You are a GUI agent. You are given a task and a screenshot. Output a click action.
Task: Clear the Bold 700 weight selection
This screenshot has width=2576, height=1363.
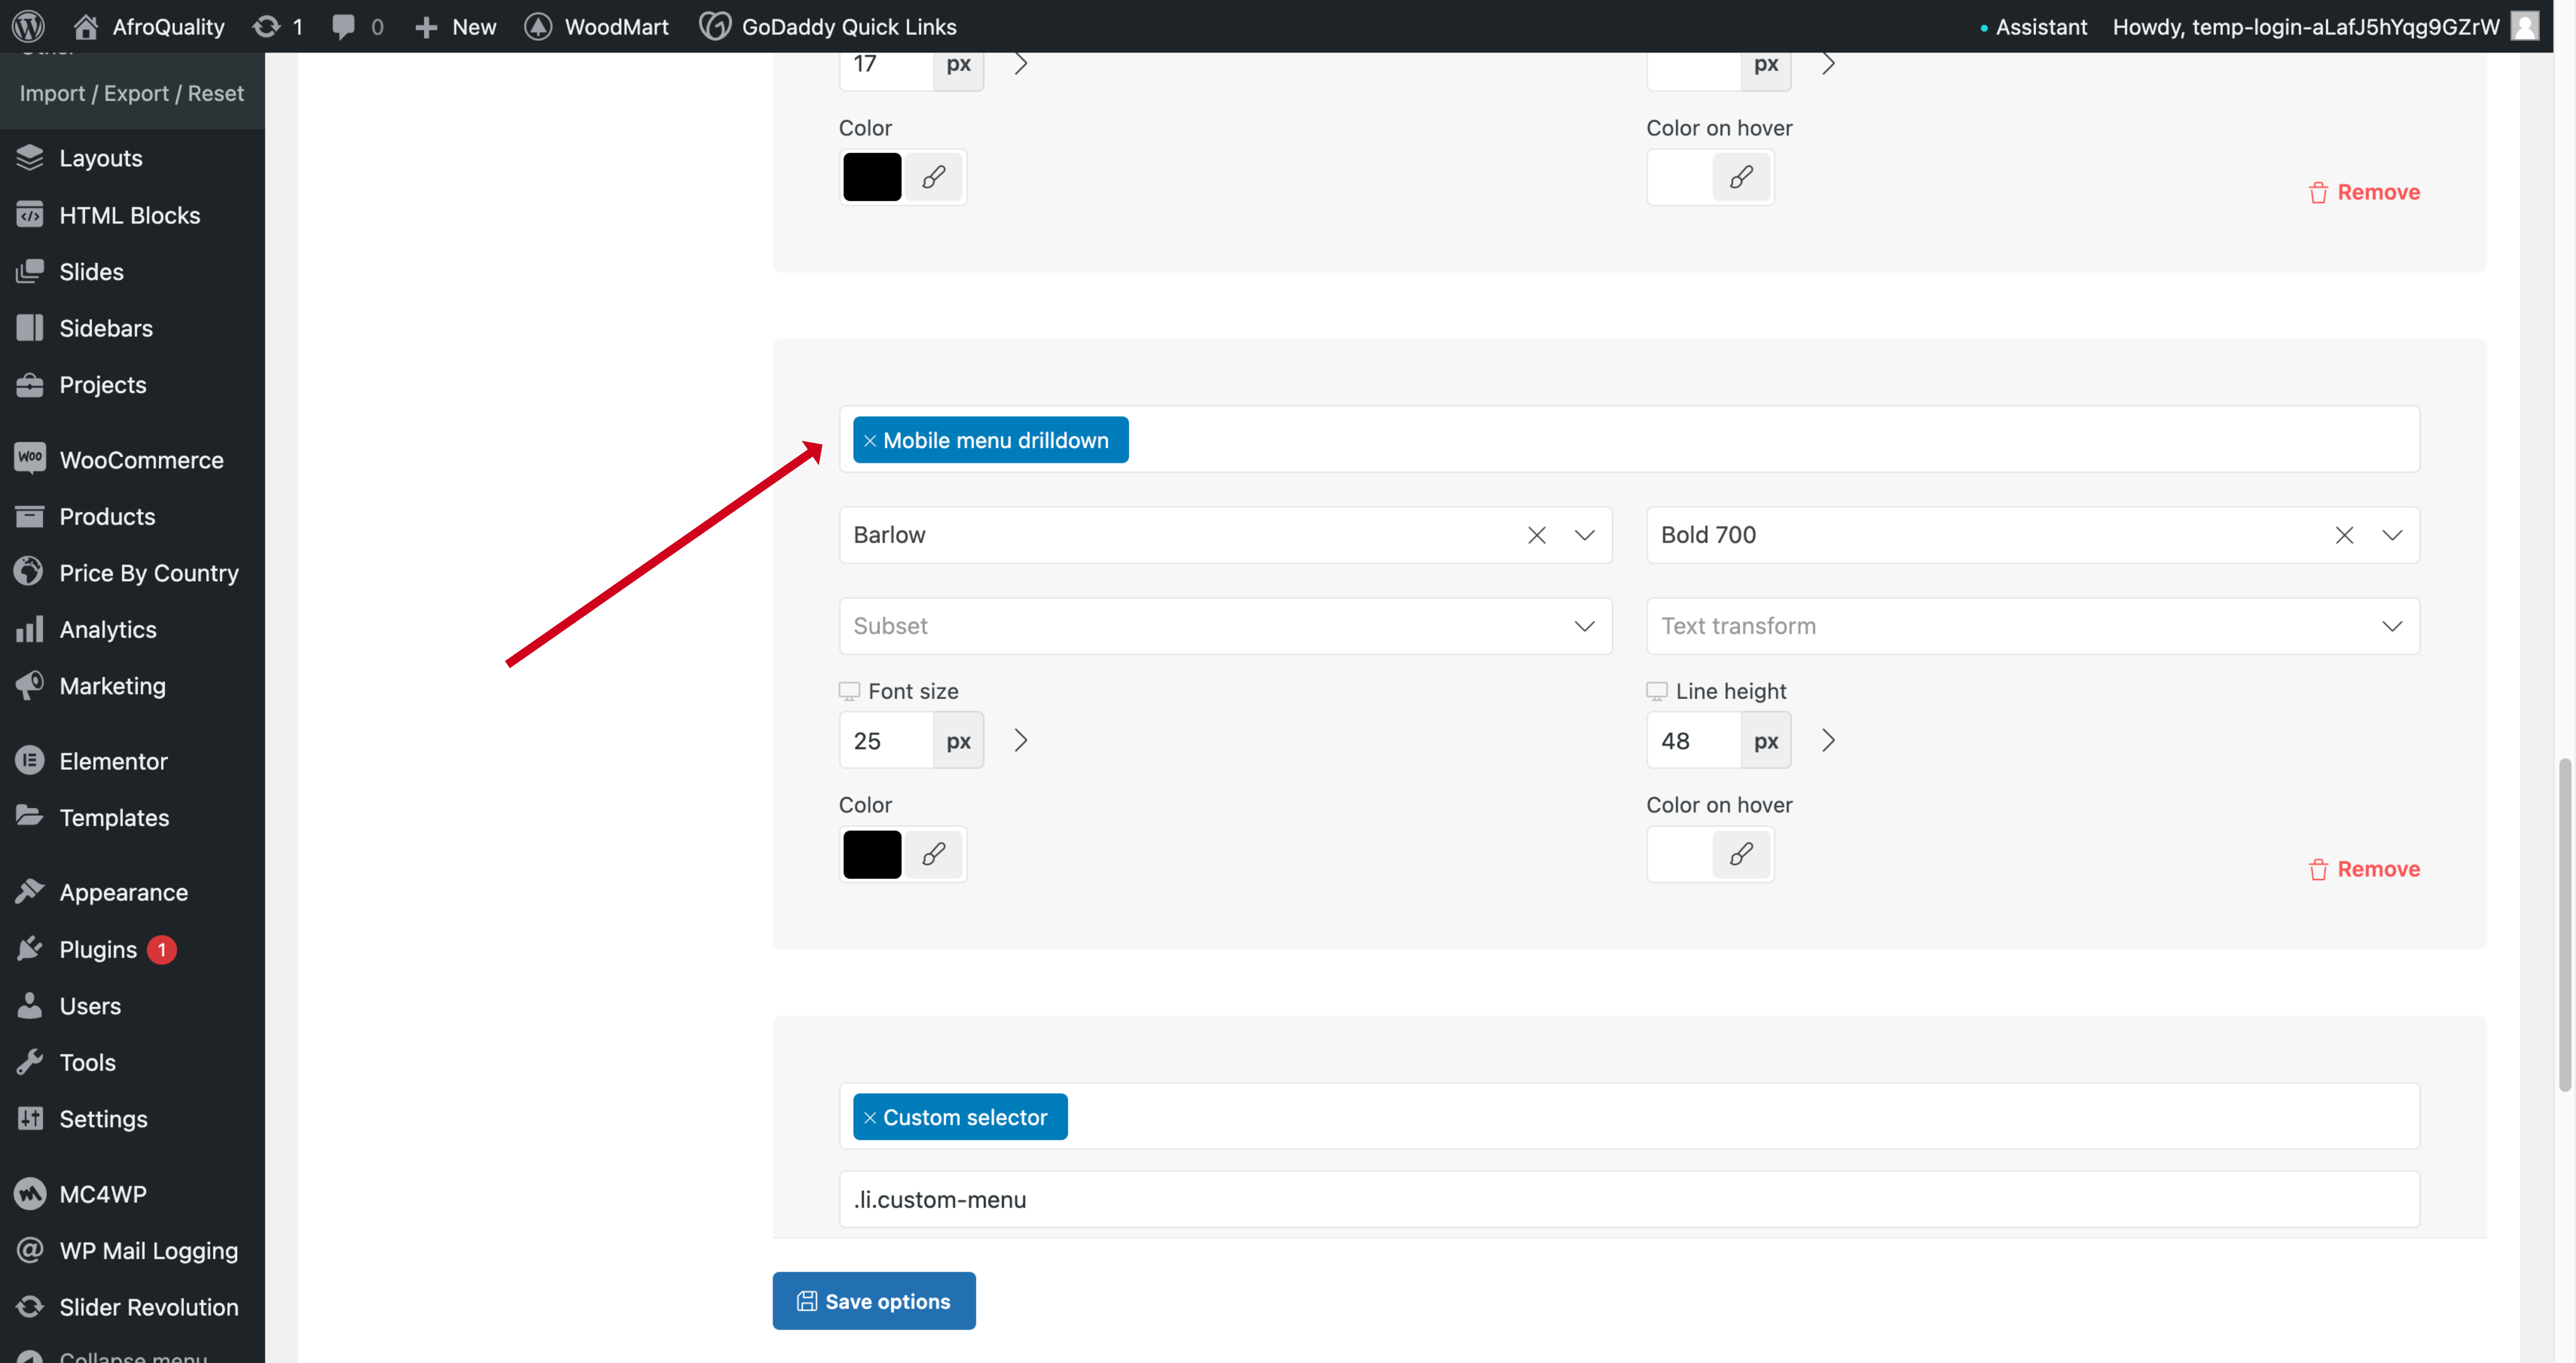(2344, 535)
